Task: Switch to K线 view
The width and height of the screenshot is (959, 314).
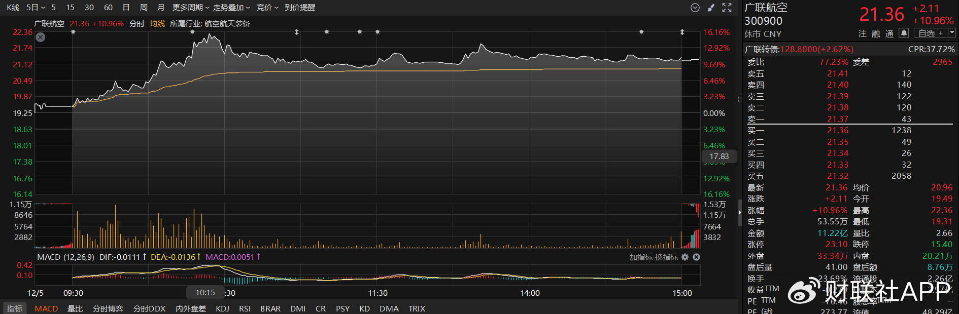Action: click(13, 8)
